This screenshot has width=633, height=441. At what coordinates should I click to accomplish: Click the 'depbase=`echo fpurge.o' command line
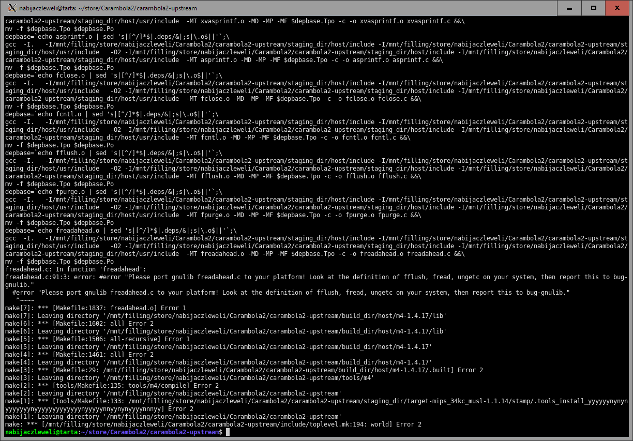coord(113,192)
